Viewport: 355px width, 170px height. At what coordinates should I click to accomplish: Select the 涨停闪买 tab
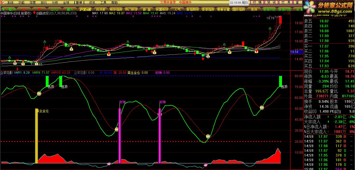(x=269, y=9)
